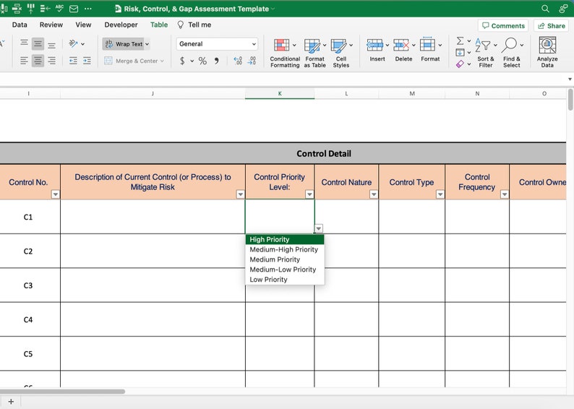Click the search magnifier in title bar

[545, 9]
